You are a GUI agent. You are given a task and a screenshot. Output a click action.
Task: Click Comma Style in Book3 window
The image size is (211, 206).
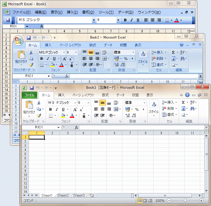click(x=143, y=109)
